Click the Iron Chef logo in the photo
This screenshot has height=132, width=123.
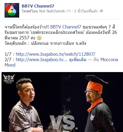(9, 79)
